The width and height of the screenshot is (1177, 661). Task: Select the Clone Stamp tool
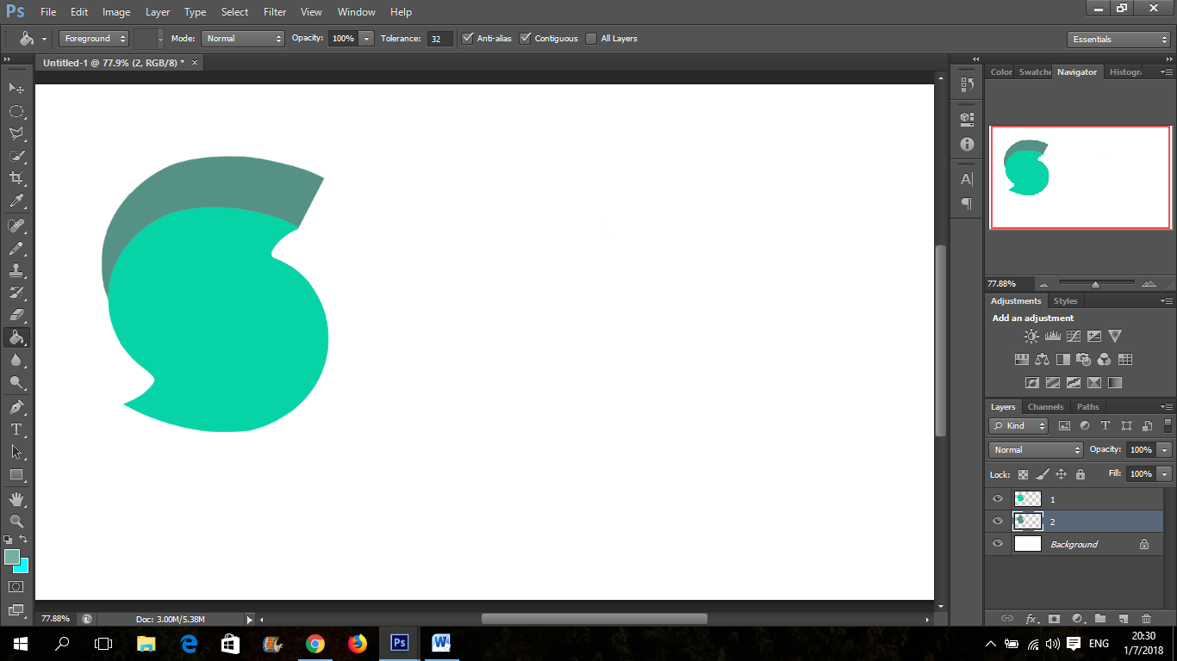click(x=16, y=270)
